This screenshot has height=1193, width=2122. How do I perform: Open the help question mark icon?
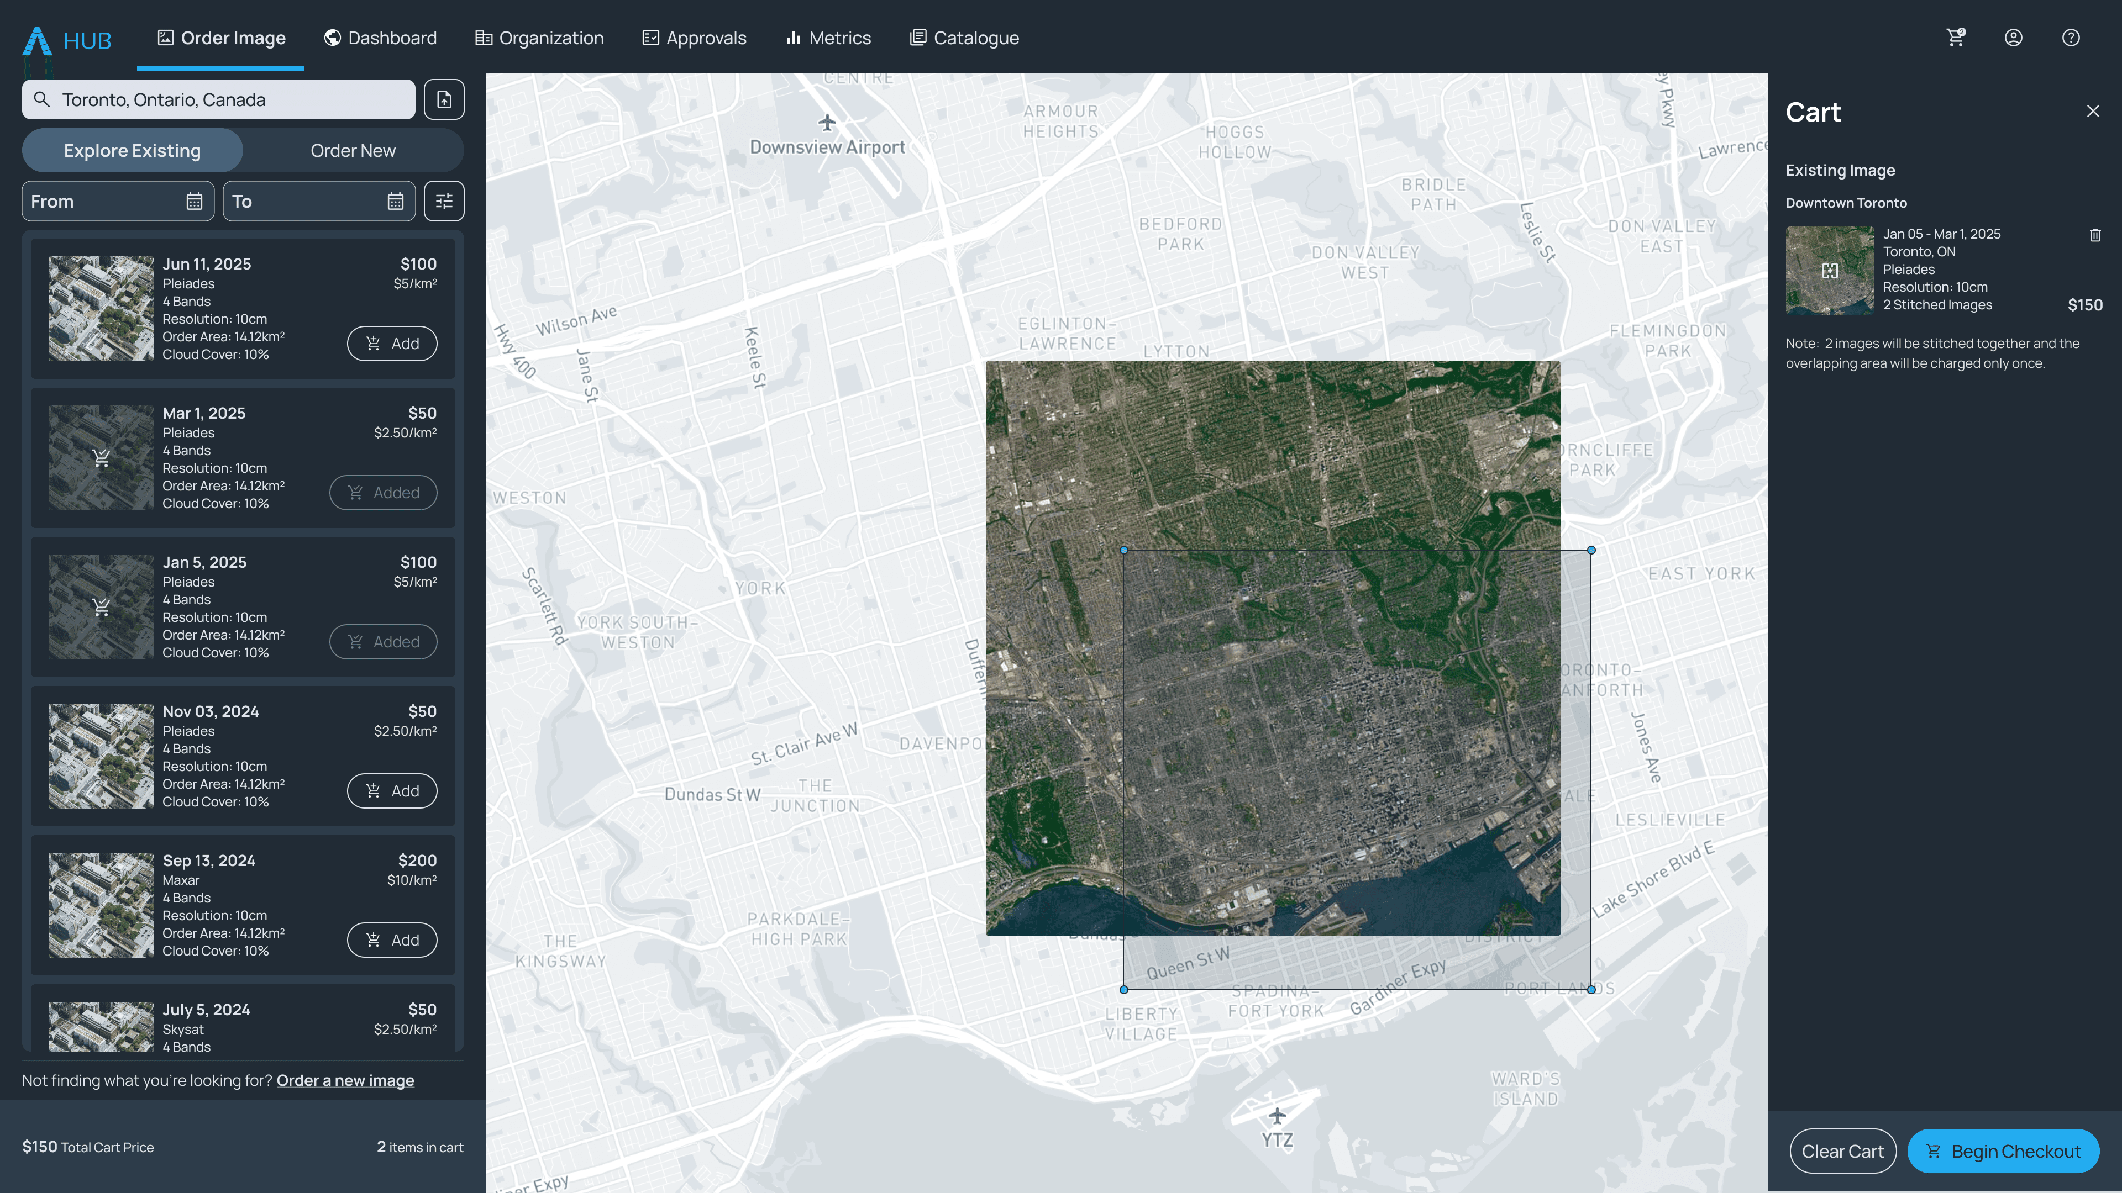point(2071,37)
